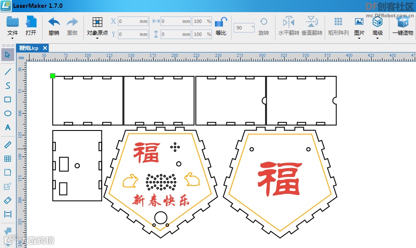Select the eraser tool
416x248 pixels.
pyautogui.click(x=8, y=200)
